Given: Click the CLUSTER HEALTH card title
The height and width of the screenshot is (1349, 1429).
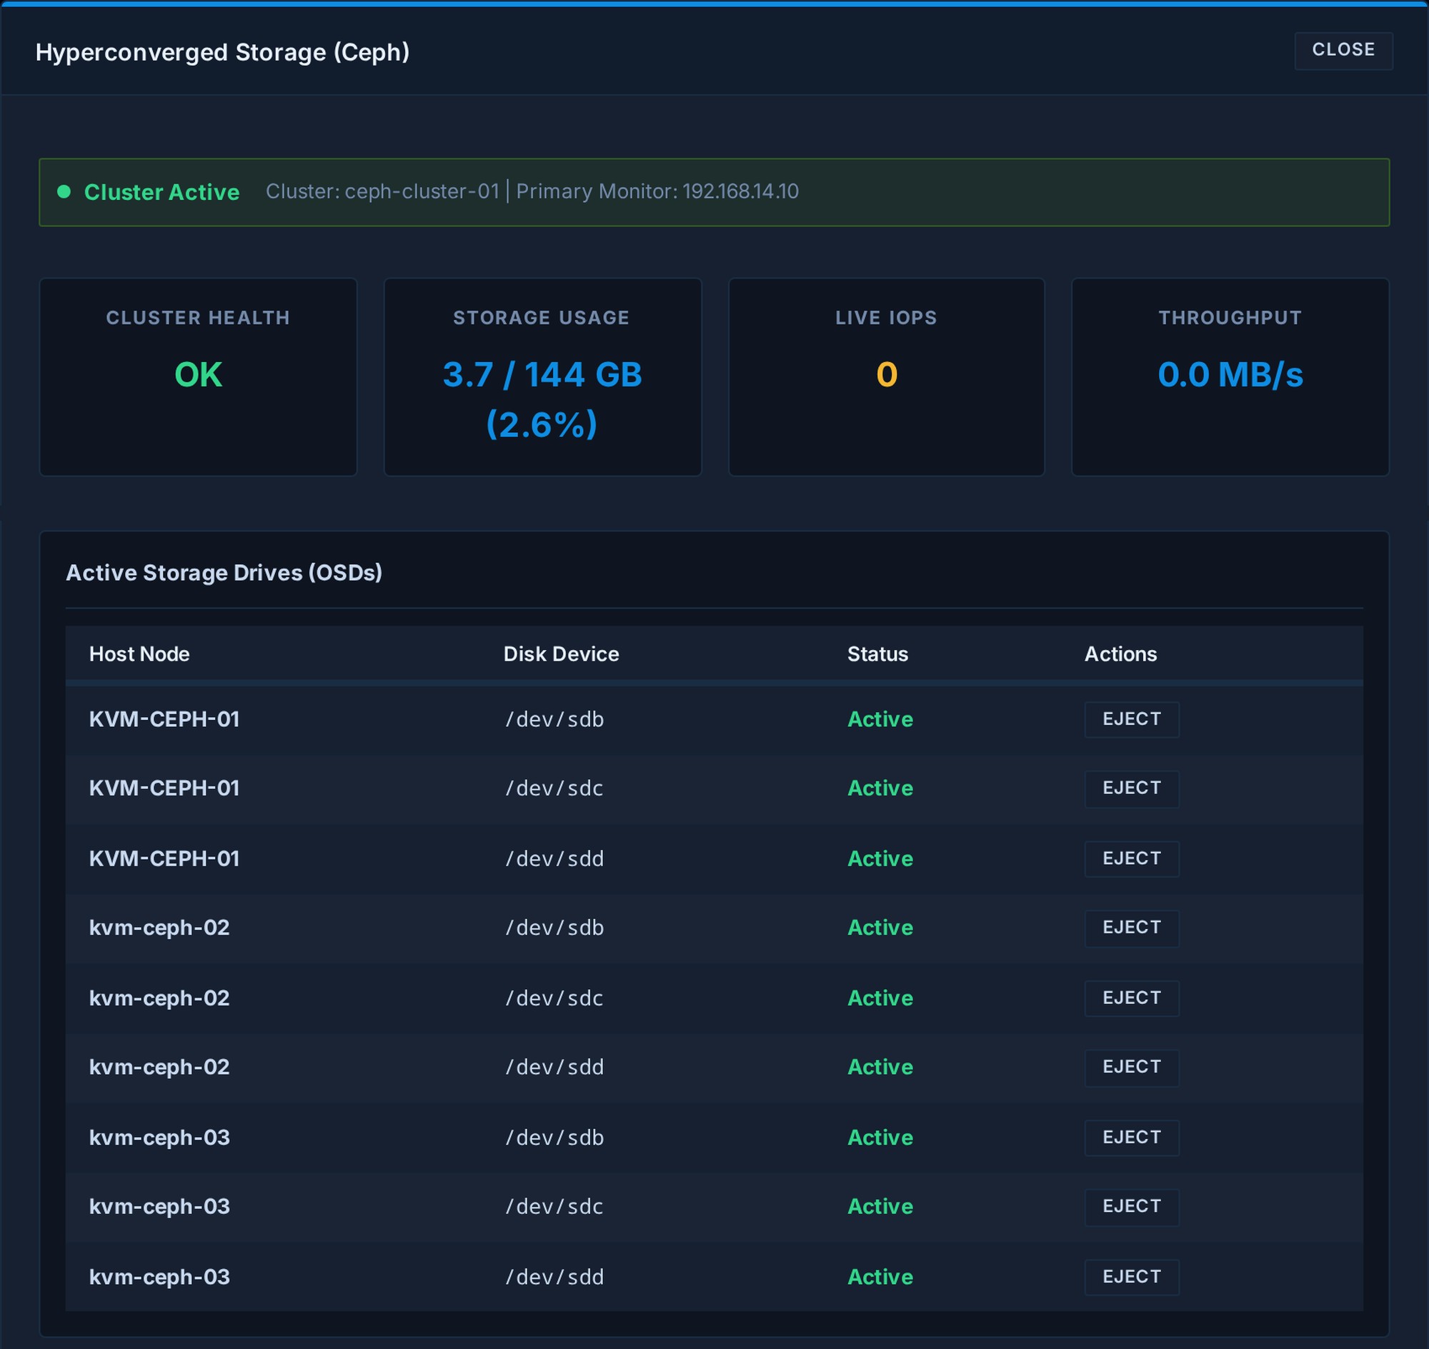Looking at the screenshot, I should [199, 318].
